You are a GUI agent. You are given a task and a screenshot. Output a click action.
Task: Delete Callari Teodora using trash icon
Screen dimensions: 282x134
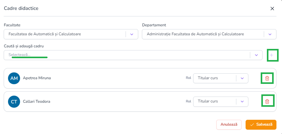pyautogui.click(x=267, y=101)
